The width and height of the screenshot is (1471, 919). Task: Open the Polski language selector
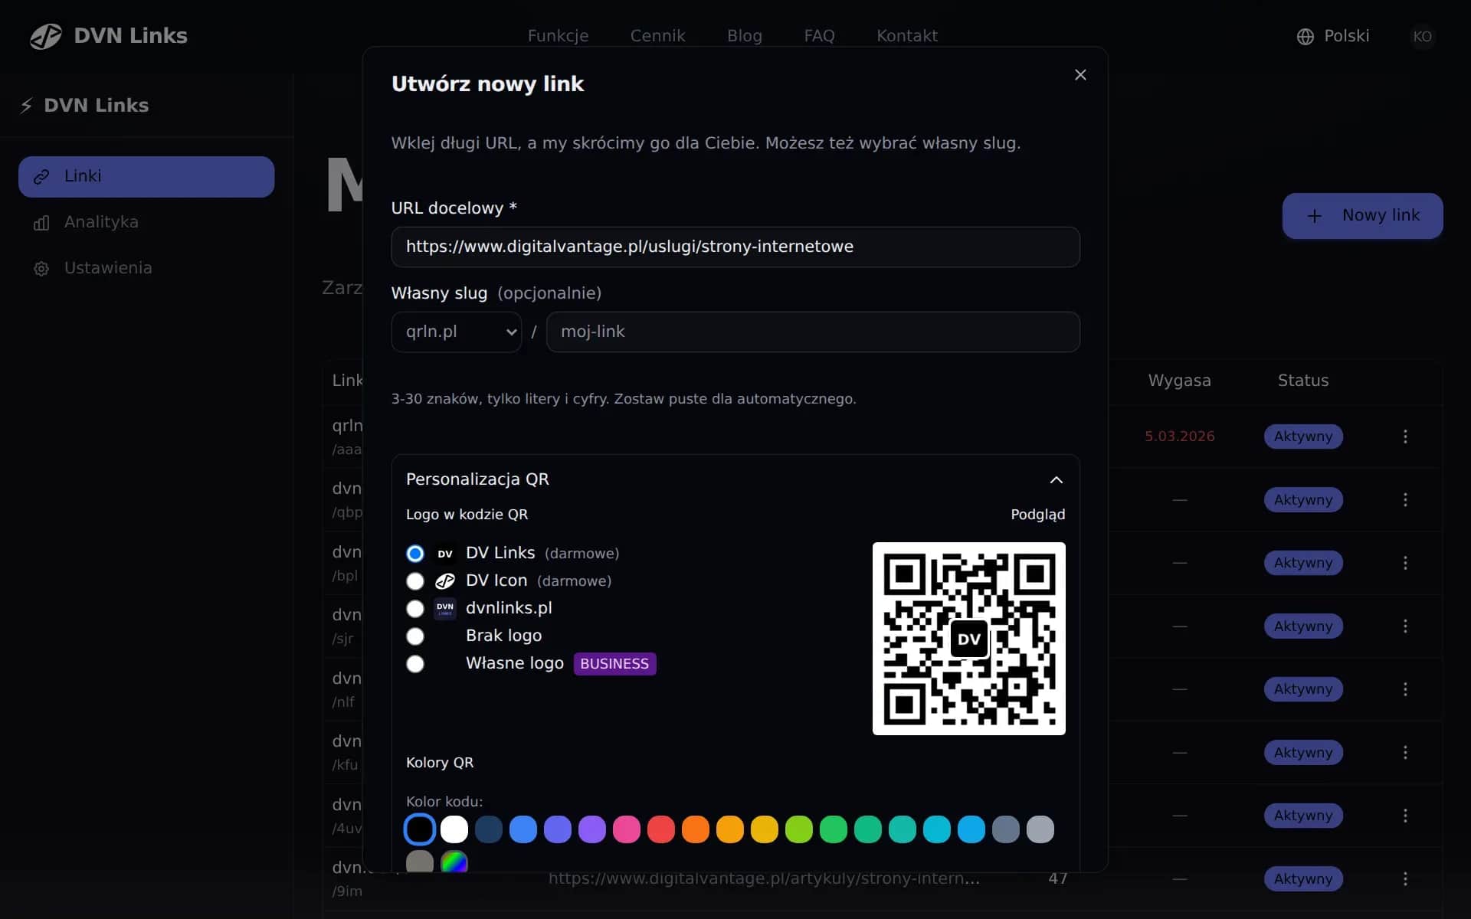[1333, 37]
